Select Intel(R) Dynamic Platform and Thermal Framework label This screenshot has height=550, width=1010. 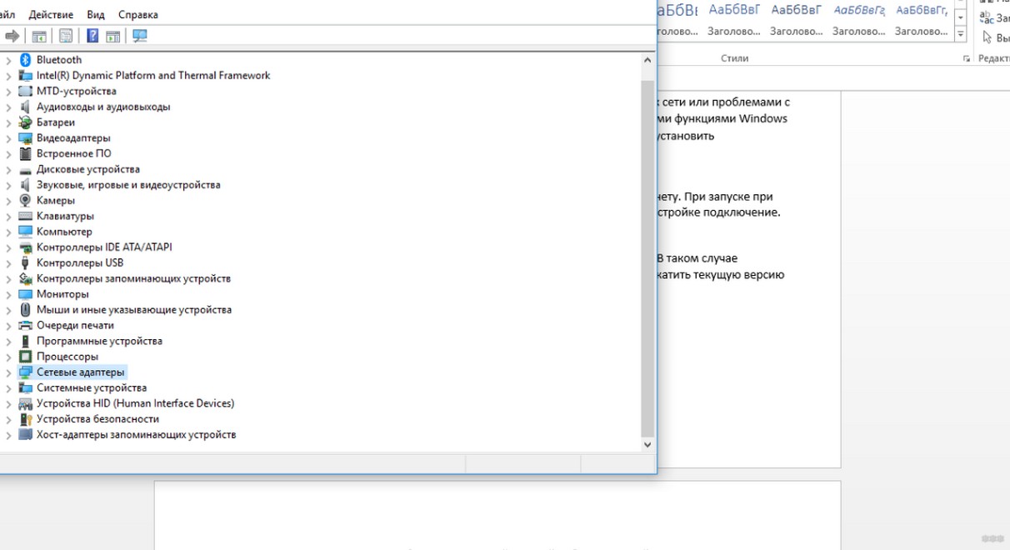click(x=153, y=76)
